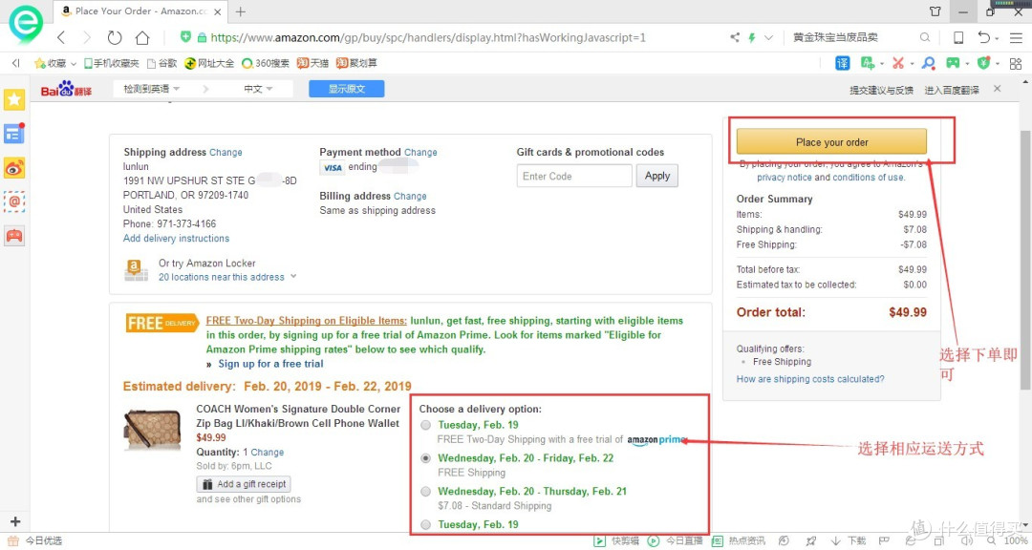The image size is (1032, 550).
Task: Click the green lightning speed-mode icon
Action: click(x=752, y=37)
